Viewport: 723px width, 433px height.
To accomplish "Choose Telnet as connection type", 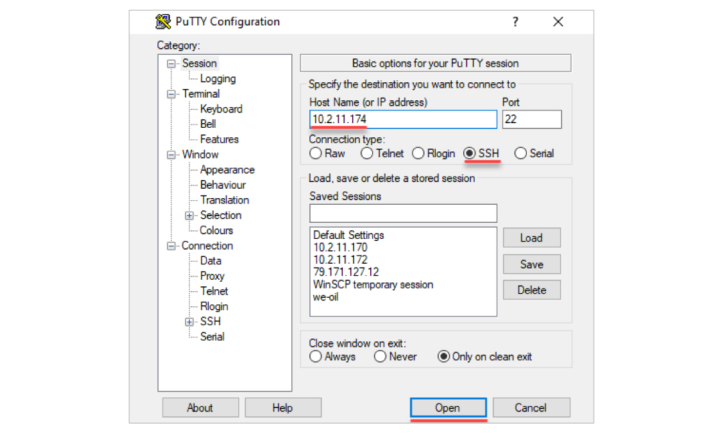I will tap(367, 153).
